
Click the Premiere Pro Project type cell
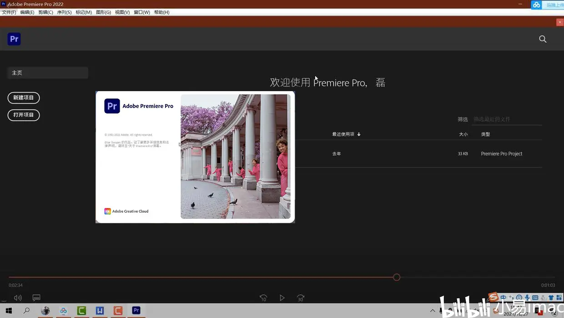[x=502, y=154]
